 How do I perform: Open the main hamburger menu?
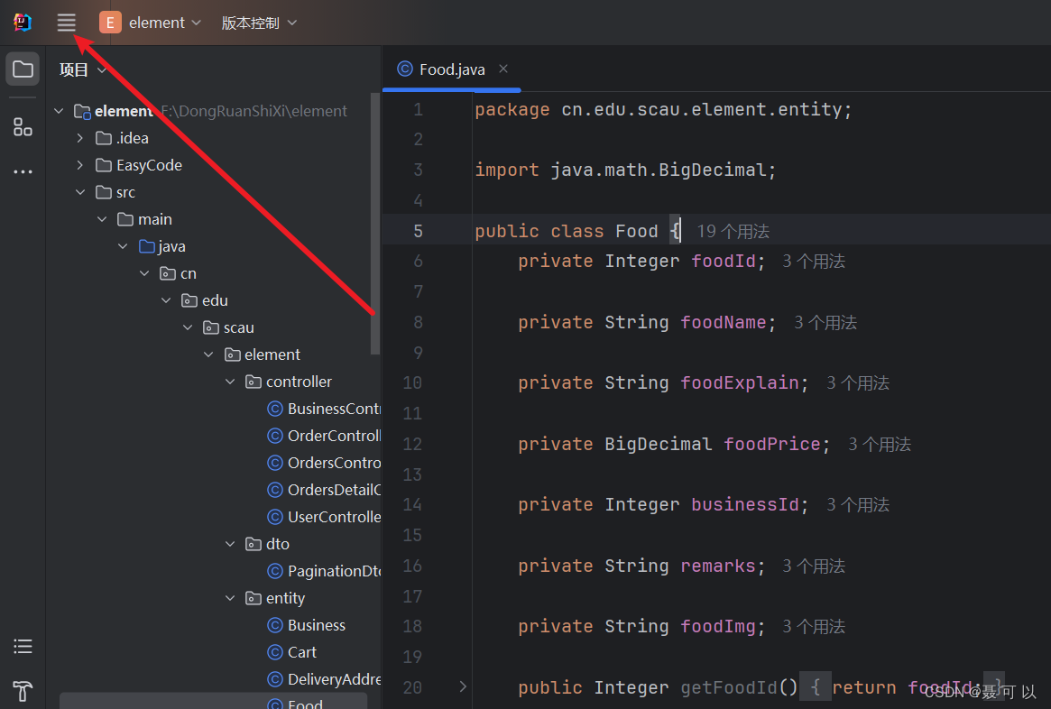click(x=67, y=23)
